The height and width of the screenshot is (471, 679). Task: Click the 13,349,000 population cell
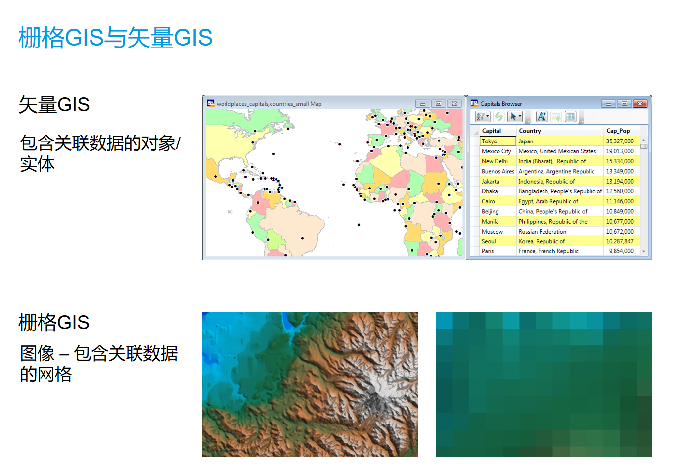point(620,171)
